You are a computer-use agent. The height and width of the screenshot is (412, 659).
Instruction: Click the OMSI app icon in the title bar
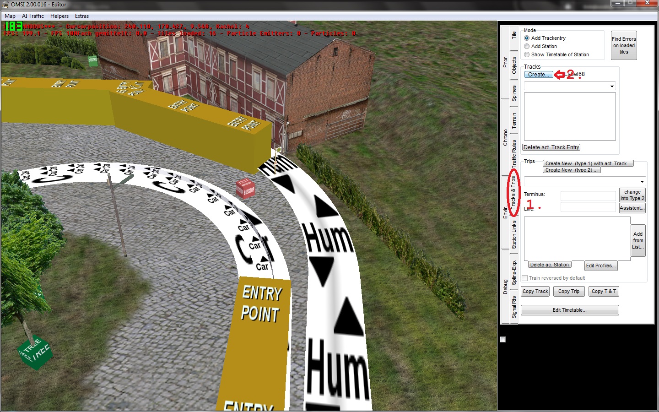click(x=5, y=5)
